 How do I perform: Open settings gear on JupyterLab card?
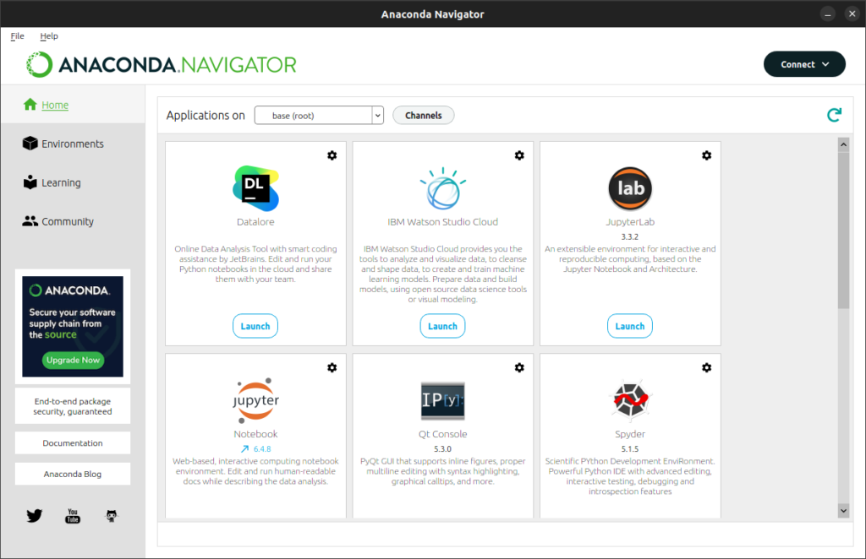click(x=706, y=155)
